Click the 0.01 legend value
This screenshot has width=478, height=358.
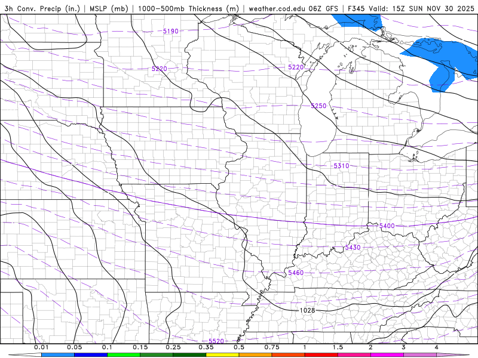(x=41, y=347)
